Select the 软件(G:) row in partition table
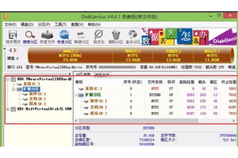 155,101
